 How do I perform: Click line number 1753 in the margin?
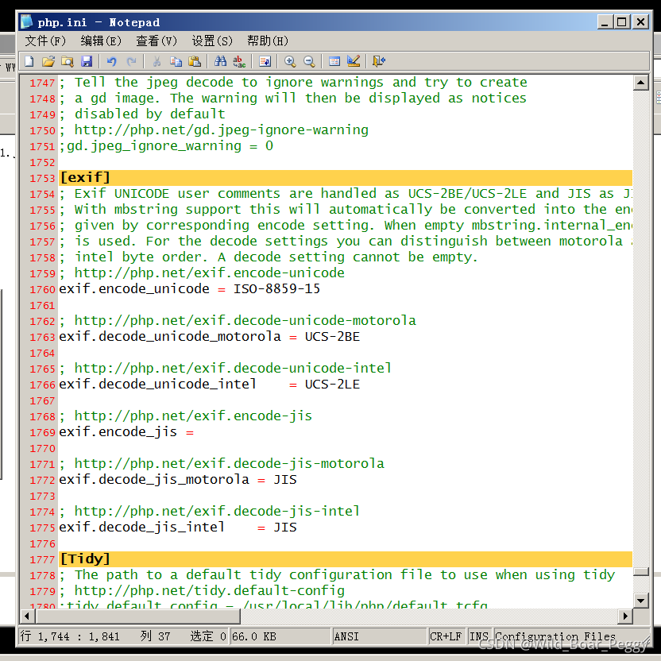pos(42,178)
